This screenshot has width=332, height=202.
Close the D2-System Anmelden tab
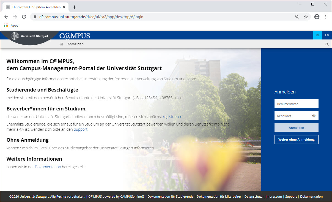tap(65, 7)
